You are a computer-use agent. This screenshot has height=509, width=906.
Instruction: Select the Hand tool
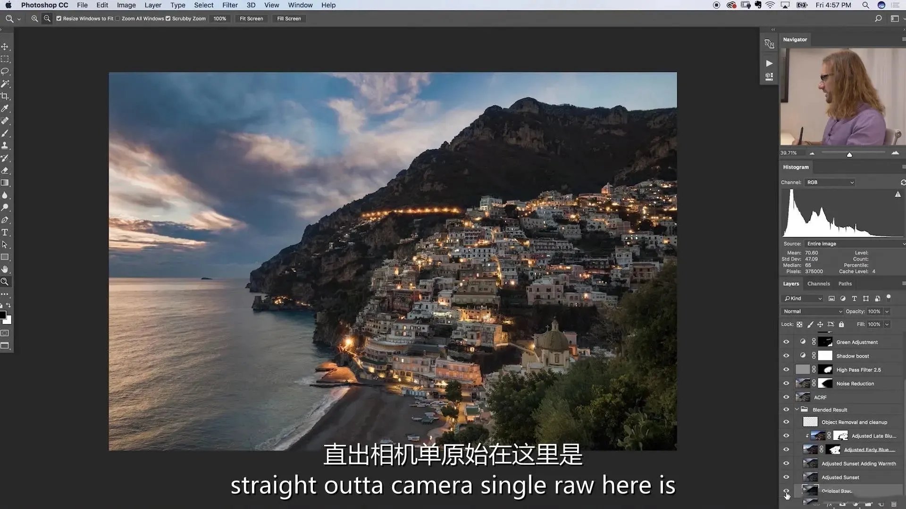click(5, 270)
